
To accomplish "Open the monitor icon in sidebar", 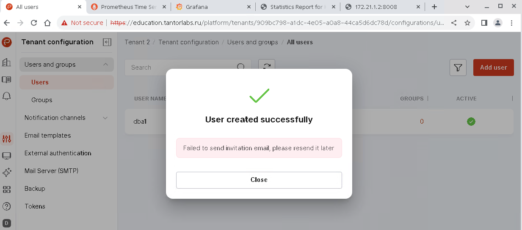I will 6,156.
